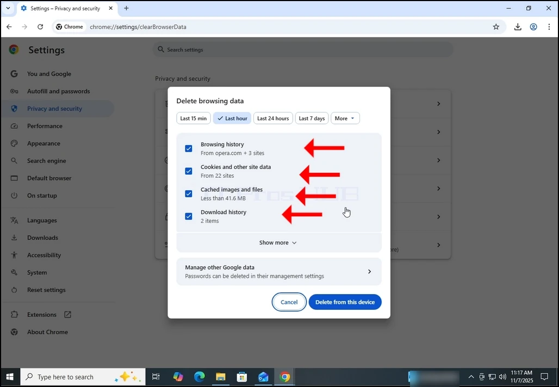
Task: Open Copilot from the taskbar
Action: pos(178,377)
